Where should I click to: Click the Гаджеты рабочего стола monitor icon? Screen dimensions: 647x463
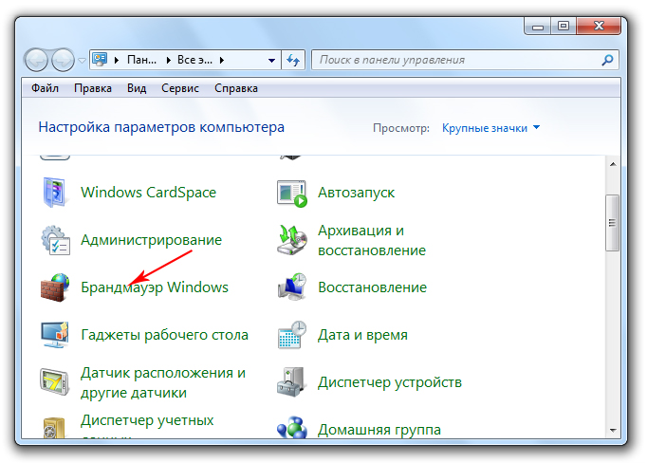[55, 335]
